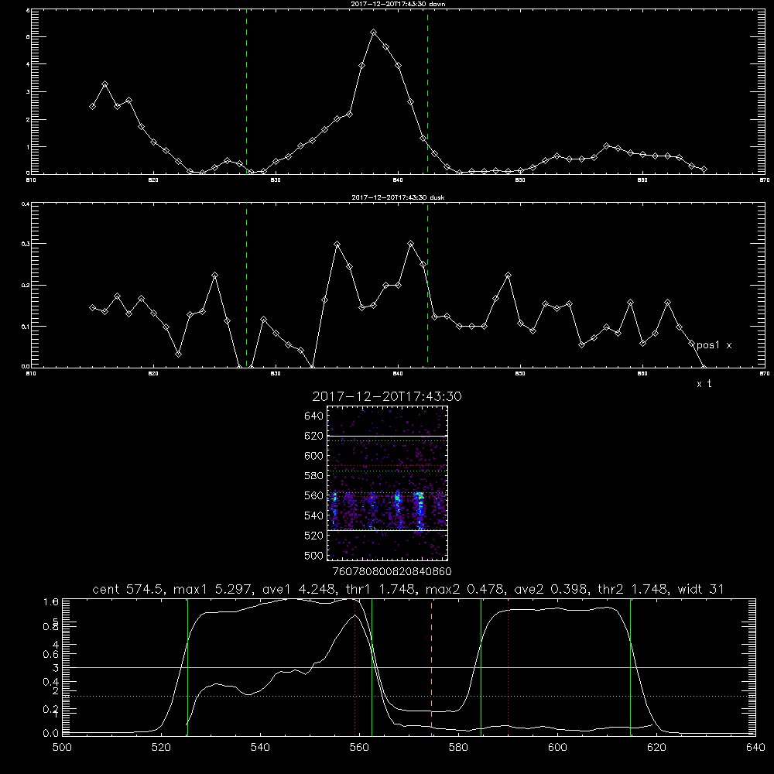
Task: Click the '560' y-axis label of spectrogram
Action: pyautogui.click(x=314, y=495)
